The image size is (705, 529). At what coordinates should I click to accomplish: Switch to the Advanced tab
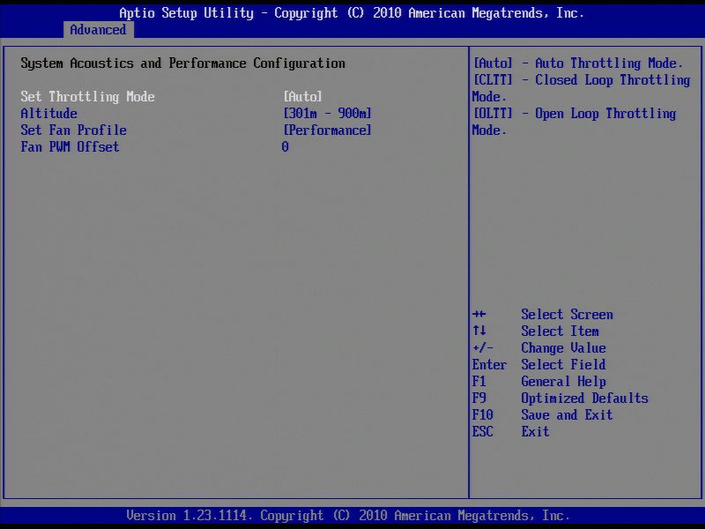(x=98, y=29)
